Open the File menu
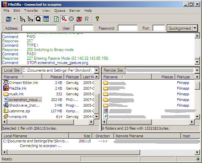The height and width of the screenshot is (163, 202). tap(6, 11)
